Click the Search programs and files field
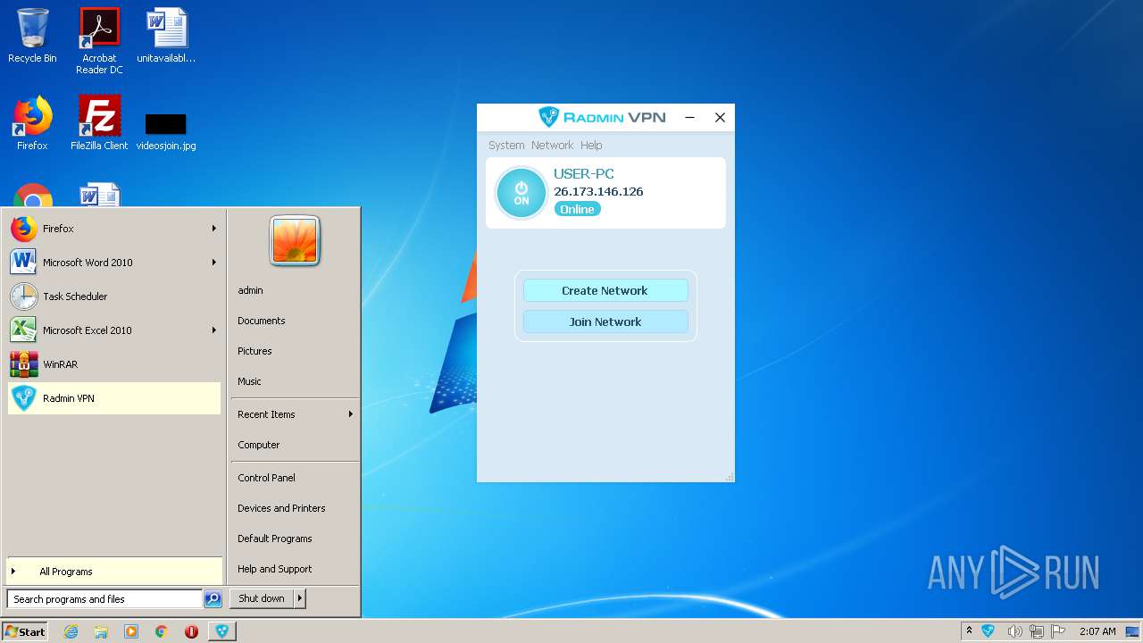 click(104, 599)
